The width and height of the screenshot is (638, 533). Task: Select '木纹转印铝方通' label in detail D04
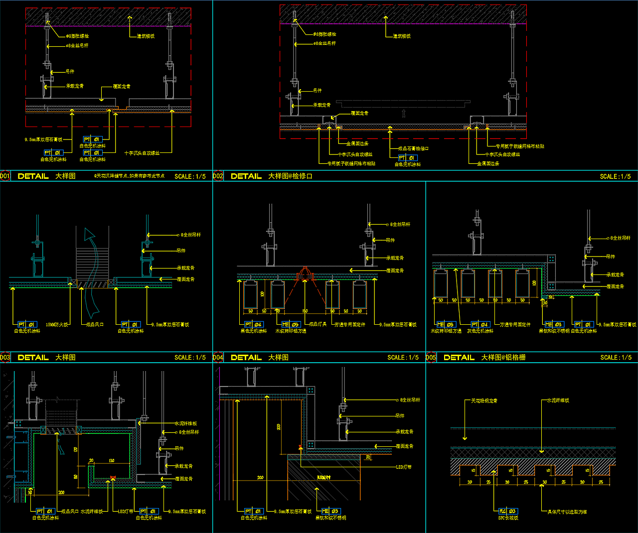(x=291, y=331)
